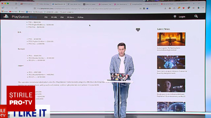The image size is (211, 118).
Task: Click the Europe region heading
Action: pyautogui.click(x=21, y=49)
